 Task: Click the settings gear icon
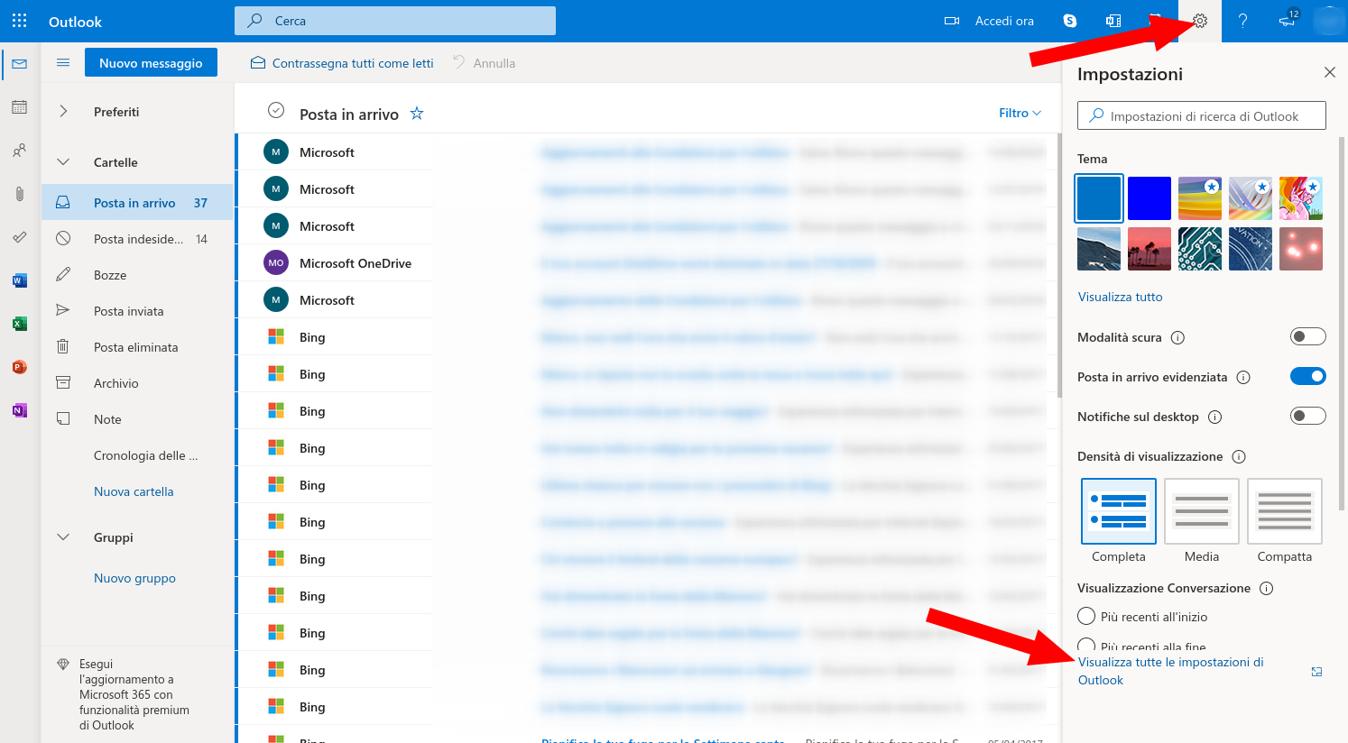coord(1200,21)
